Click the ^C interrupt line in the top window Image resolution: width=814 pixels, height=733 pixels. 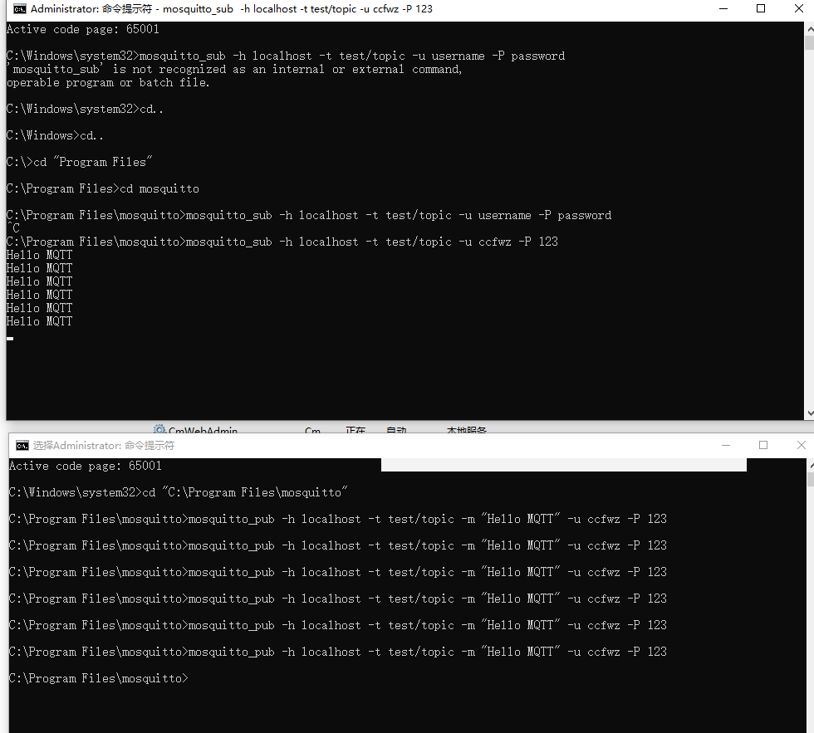pos(13,228)
